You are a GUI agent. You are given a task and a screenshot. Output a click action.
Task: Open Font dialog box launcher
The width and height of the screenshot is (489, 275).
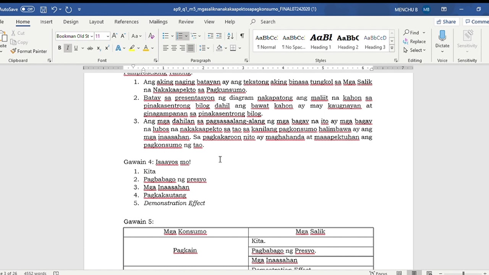click(x=155, y=60)
